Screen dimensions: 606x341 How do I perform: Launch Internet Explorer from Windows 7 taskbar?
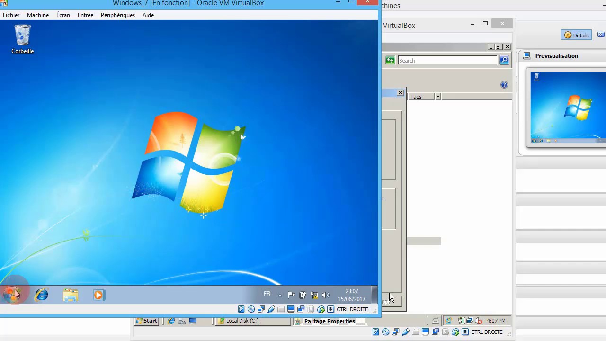click(42, 295)
